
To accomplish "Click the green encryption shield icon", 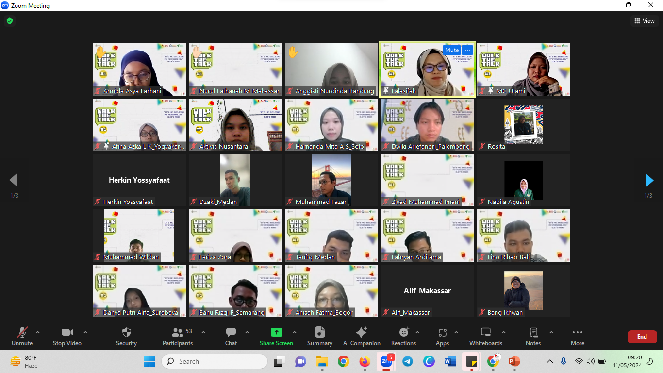I will click(10, 21).
